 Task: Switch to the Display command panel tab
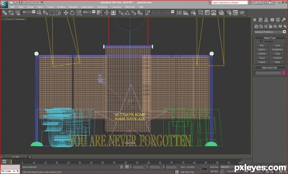tap(278, 20)
